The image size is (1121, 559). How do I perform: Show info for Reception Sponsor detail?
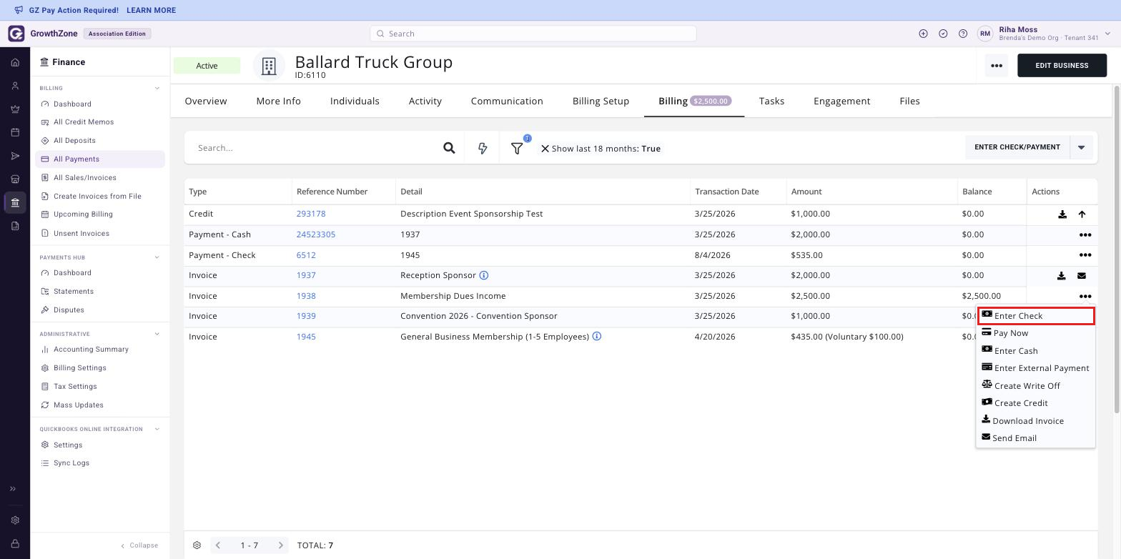point(484,275)
